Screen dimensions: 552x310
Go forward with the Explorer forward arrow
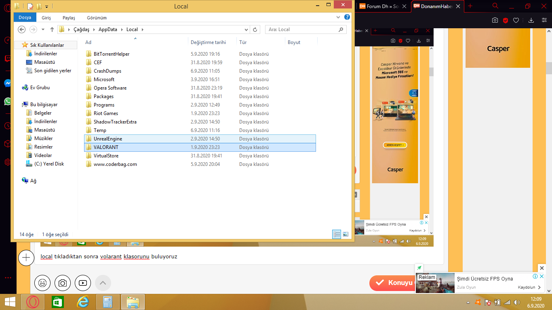pos(33,29)
